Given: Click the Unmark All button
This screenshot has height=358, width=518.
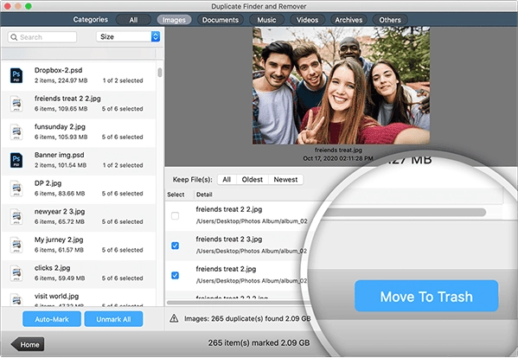Looking at the screenshot, I should click(x=113, y=319).
